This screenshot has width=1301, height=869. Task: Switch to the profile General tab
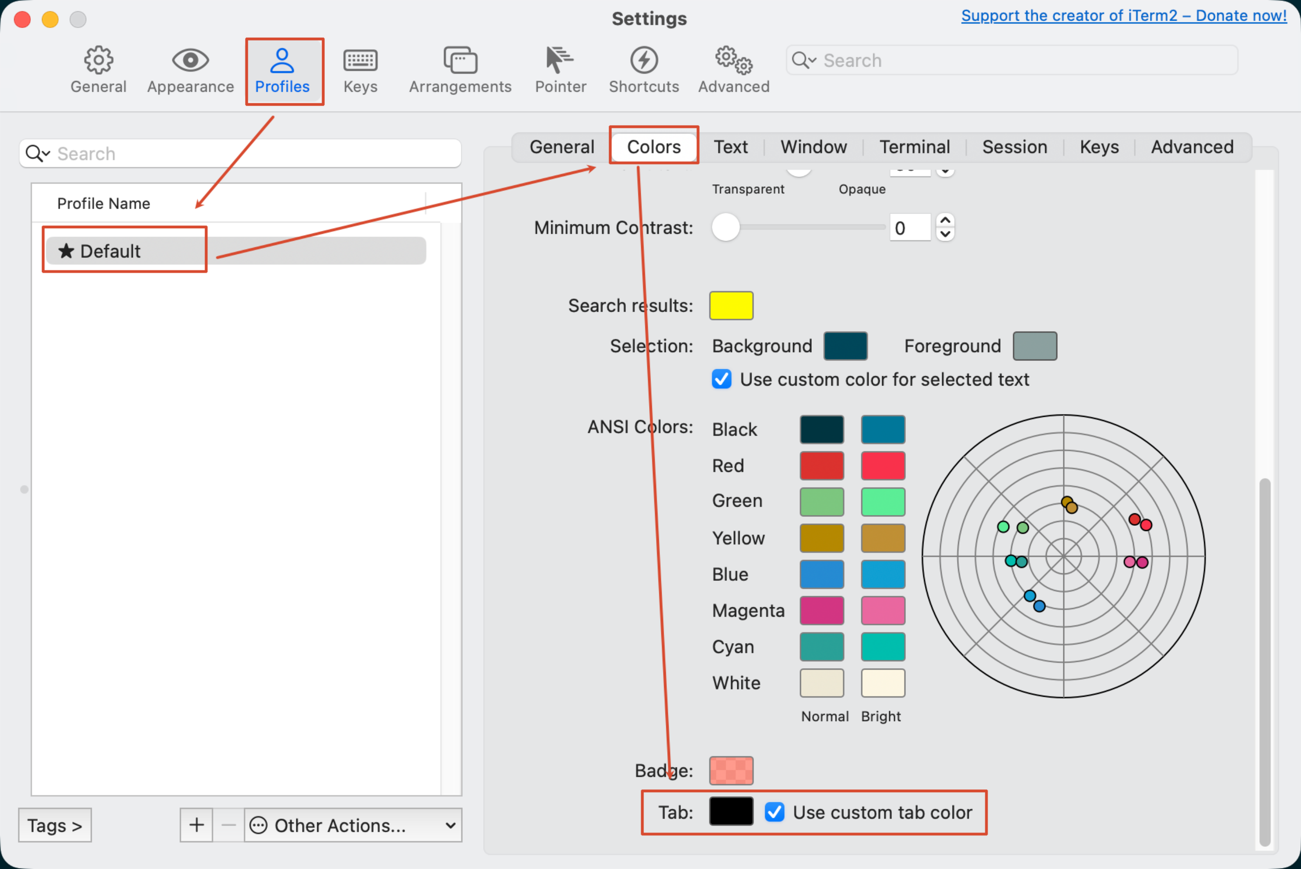click(562, 147)
